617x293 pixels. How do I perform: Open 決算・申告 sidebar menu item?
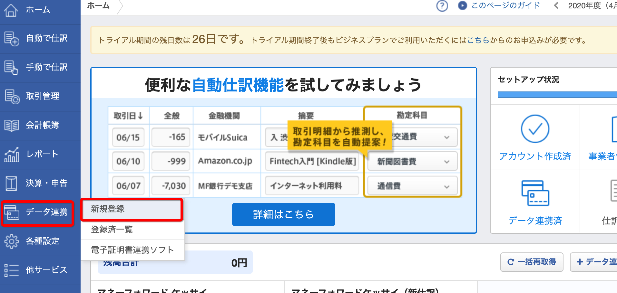pos(40,184)
